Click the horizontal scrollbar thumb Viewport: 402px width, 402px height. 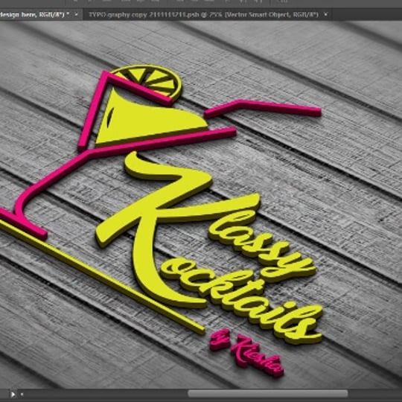point(268,393)
